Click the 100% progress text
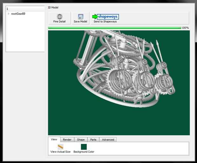The height and width of the screenshot is (163, 197). [x=185, y=28]
